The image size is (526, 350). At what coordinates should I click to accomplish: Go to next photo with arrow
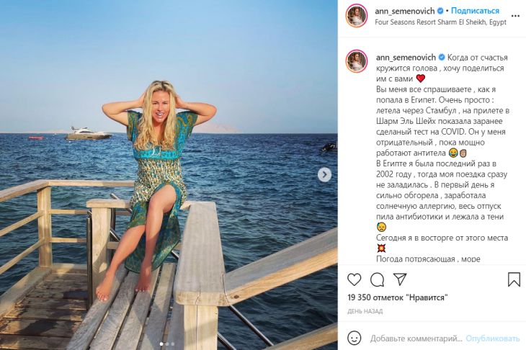325,174
